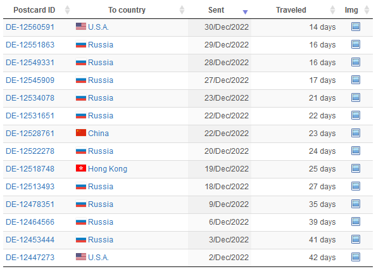View image icon for DE-12528761 China row
This screenshot has height=269, width=376.
356,133
